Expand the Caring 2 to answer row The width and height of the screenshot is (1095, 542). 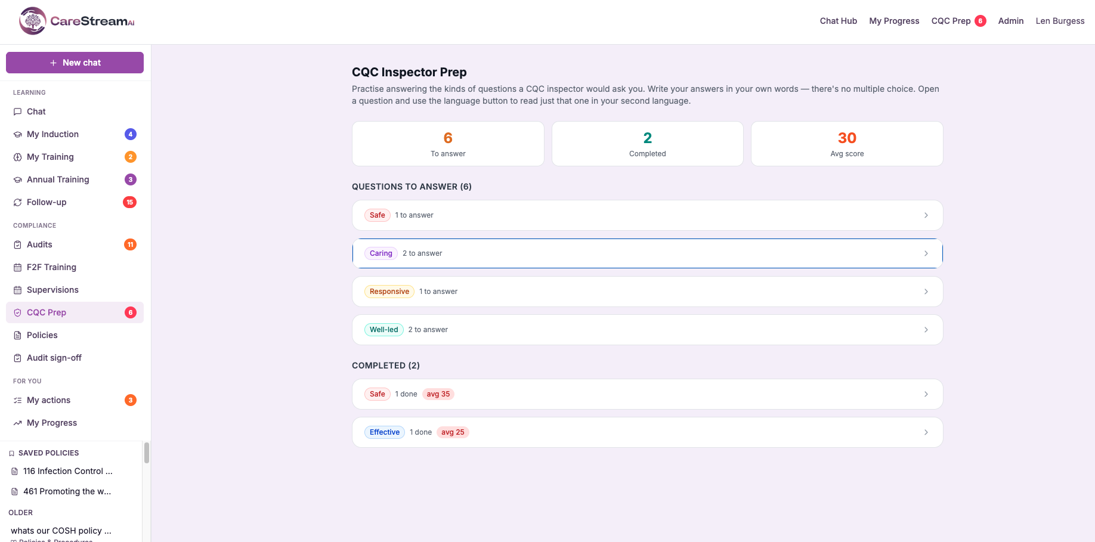coord(647,253)
